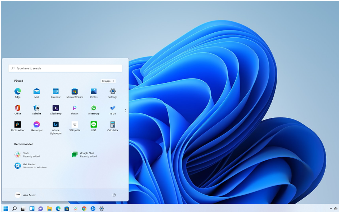Image resolution: width=340 pixels, height=213 pixels.
Task: Open the LINE app
Action: click(94, 125)
